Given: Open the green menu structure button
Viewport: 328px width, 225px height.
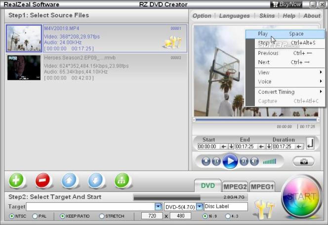Looking at the screenshot, I should (122, 180).
